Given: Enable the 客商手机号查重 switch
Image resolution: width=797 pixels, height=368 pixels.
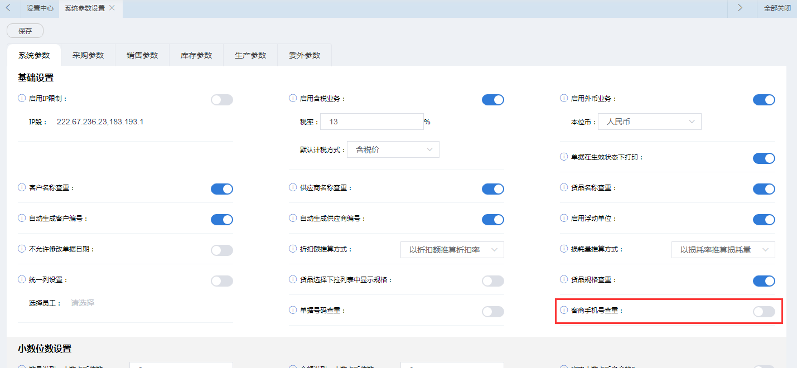Looking at the screenshot, I should (764, 312).
